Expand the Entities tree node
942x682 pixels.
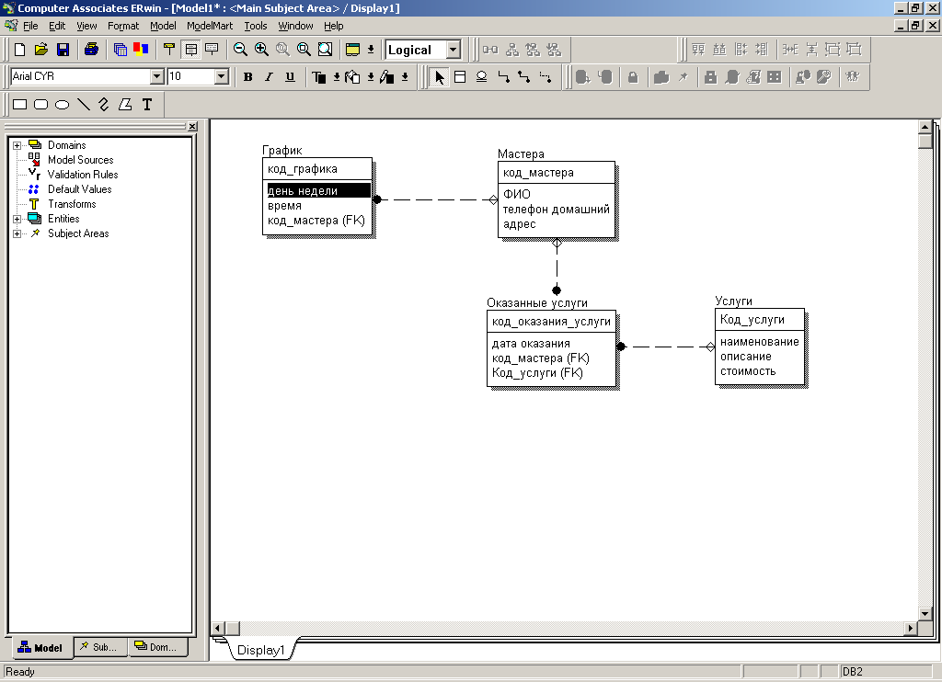pos(17,219)
